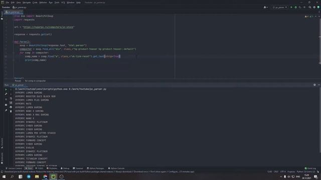
Task: Open the Code menu
Action: point(35,2)
